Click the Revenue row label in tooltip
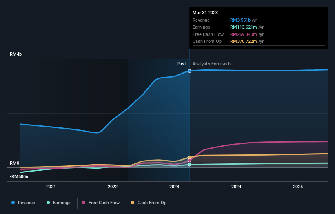 pos(201,20)
